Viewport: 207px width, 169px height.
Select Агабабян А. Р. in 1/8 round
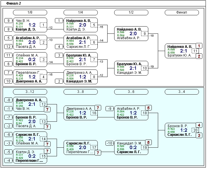click(x=28, y=38)
